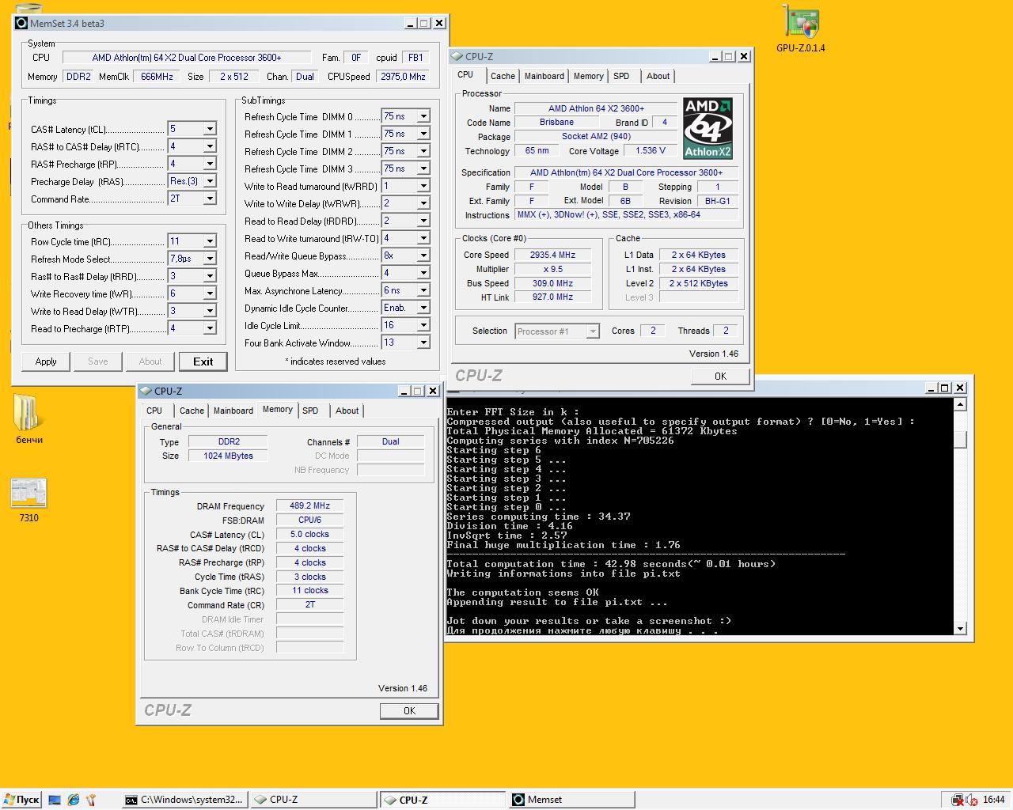The width and height of the screenshot is (1013, 810).
Task: Click the system tray volume icon
Action: pos(972,800)
